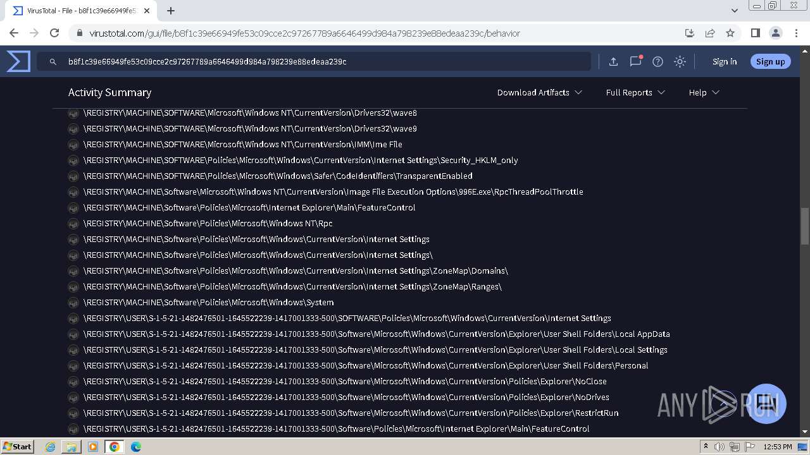
Task: Open the Chrome profile avatar
Action: pos(775,33)
